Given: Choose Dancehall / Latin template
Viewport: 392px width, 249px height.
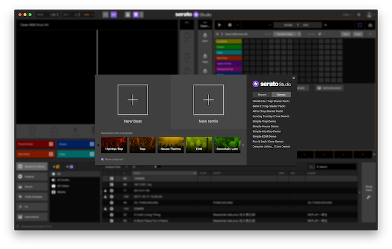Looking at the screenshot, I should coord(227,145).
